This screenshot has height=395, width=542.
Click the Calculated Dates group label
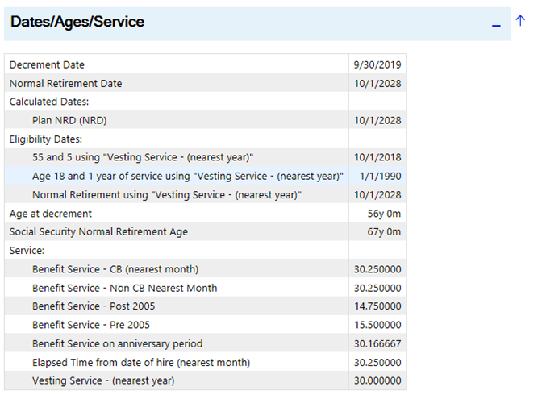(x=49, y=102)
